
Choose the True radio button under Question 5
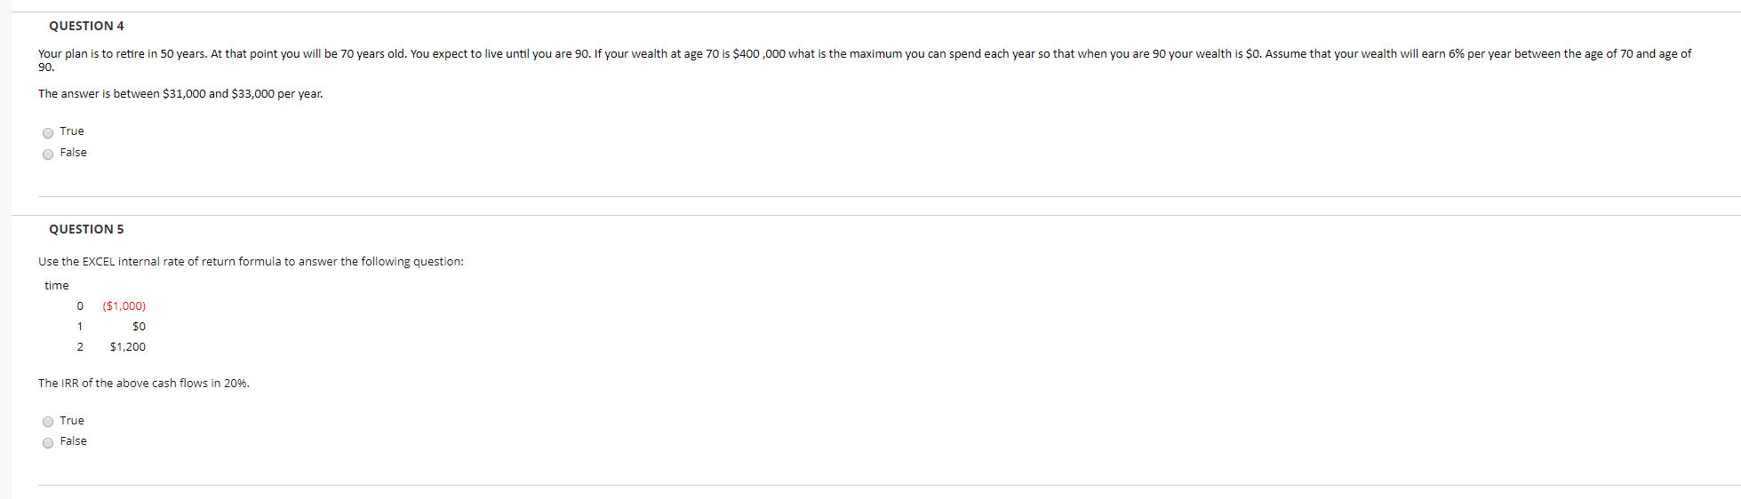click(x=48, y=422)
